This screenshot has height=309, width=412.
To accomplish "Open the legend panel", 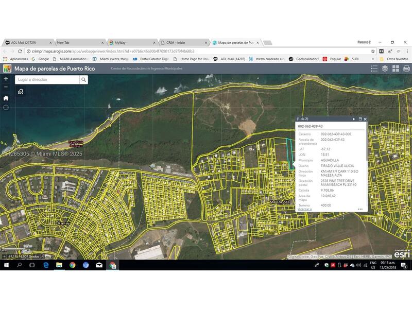I will [374, 68].
